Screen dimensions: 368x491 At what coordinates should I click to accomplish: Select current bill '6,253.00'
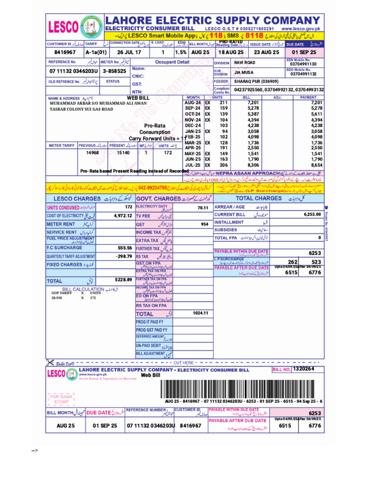click(x=312, y=214)
